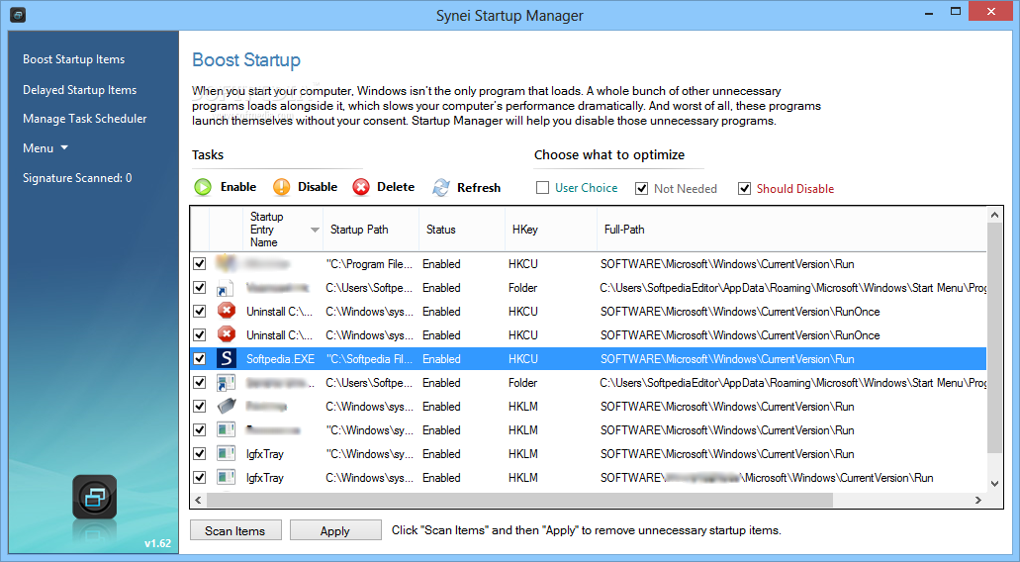Click the red Delete icon
The width and height of the screenshot is (1020, 562).
point(361,187)
